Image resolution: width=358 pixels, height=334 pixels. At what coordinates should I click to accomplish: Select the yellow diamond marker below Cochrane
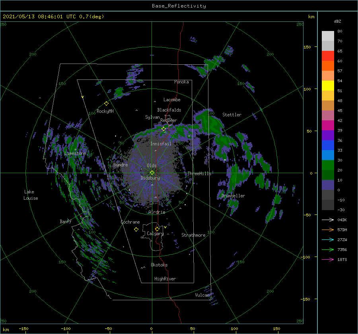[x=136, y=230]
